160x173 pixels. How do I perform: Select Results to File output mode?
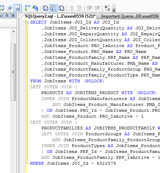[61, 8]
